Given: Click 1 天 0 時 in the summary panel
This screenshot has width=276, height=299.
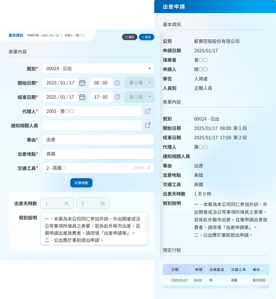Looking at the screenshot, I should click(202, 194).
